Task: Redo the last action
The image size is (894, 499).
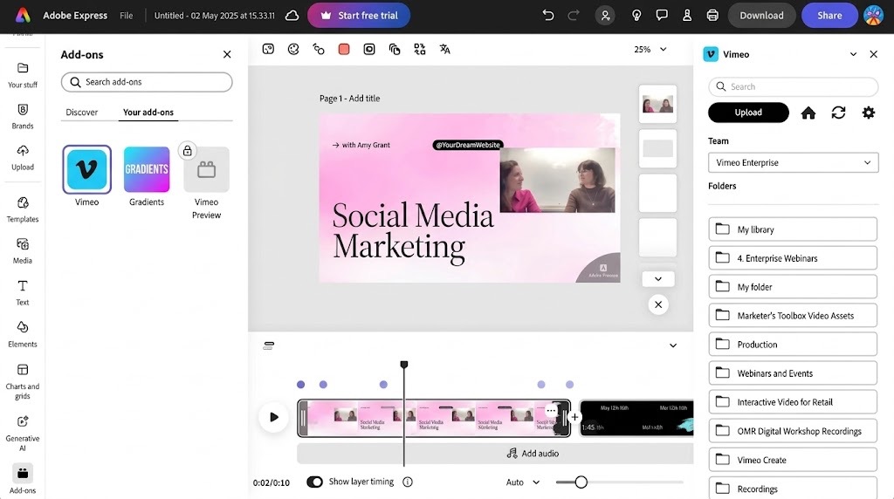Action: [x=573, y=16]
